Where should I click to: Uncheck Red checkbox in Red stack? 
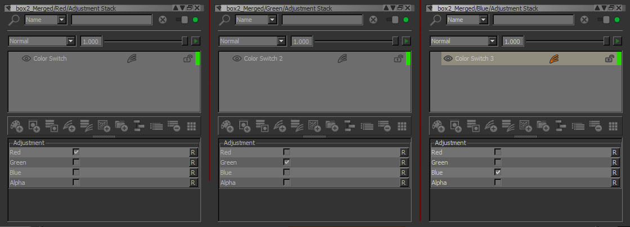[77, 152]
